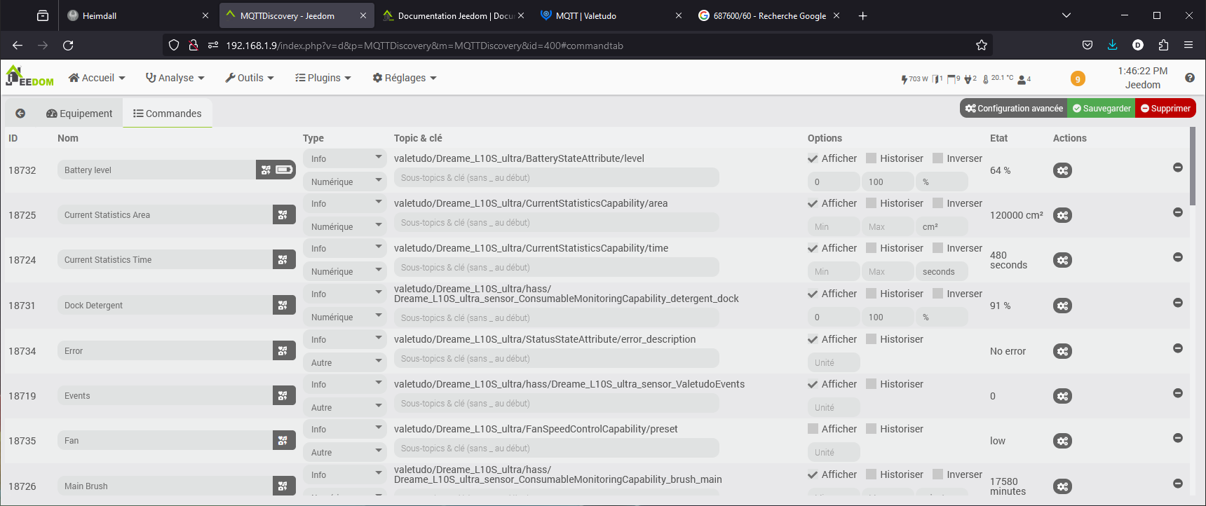Remove the Fan command with minus icon
Viewport: 1206px width, 506px height.
1177,438
